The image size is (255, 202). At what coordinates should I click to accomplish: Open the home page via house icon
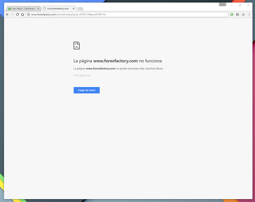pos(22,14)
